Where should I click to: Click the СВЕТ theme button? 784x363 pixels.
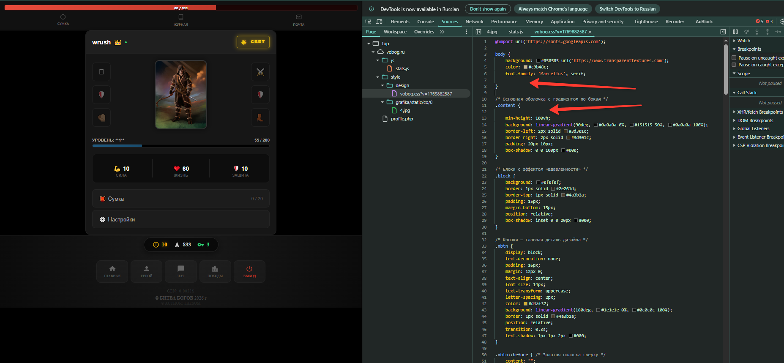(253, 42)
